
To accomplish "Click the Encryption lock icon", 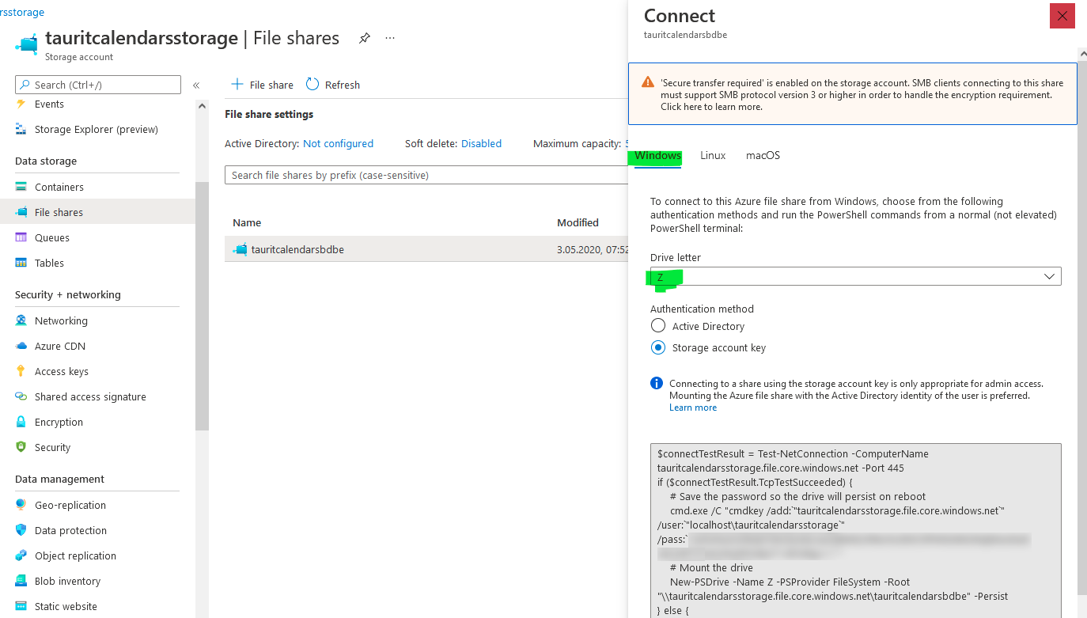I will pos(21,423).
